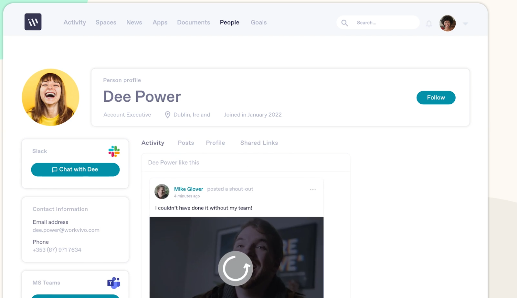Navigate to Apps
The image size is (517, 298).
click(160, 23)
